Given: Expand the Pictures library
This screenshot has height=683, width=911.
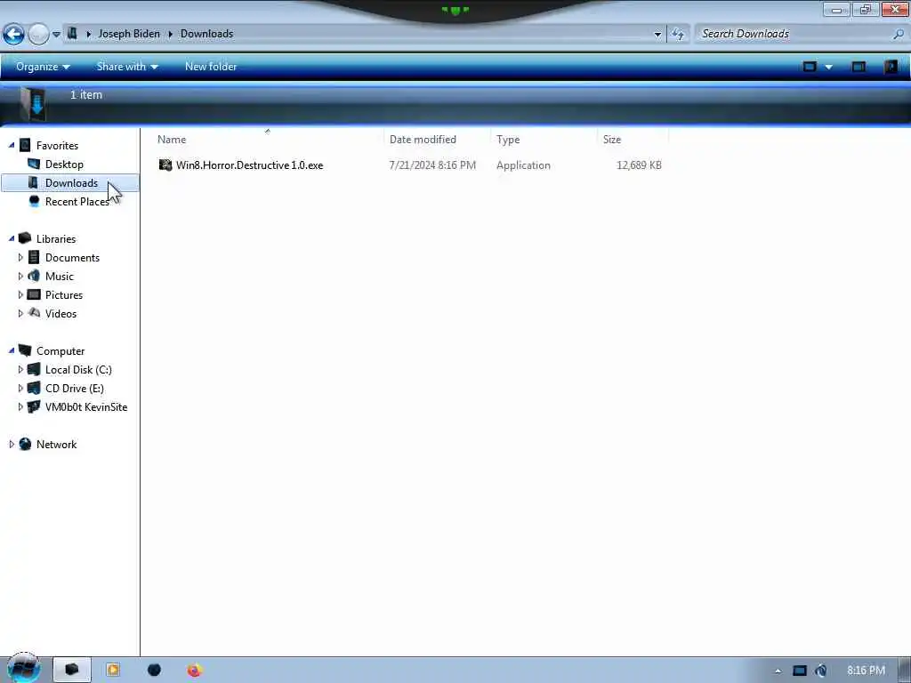Looking at the screenshot, I should point(20,294).
